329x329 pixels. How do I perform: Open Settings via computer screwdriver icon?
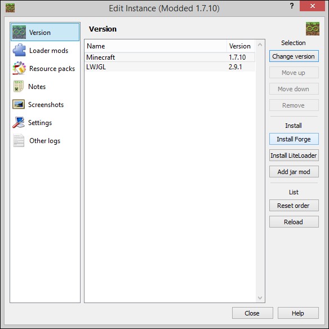click(19, 122)
